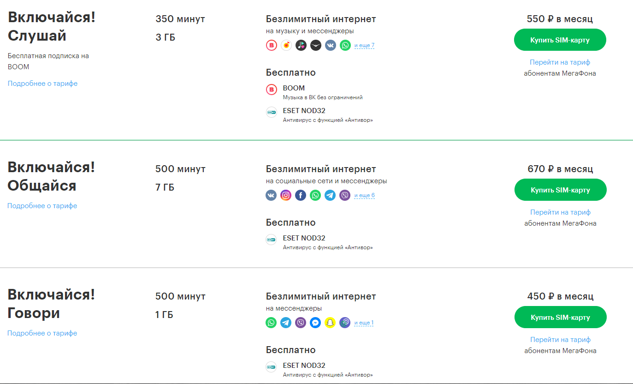This screenshot has height=384, width=633.
Task: Expand 'и еще 1' messengers list
Action: 364,323
